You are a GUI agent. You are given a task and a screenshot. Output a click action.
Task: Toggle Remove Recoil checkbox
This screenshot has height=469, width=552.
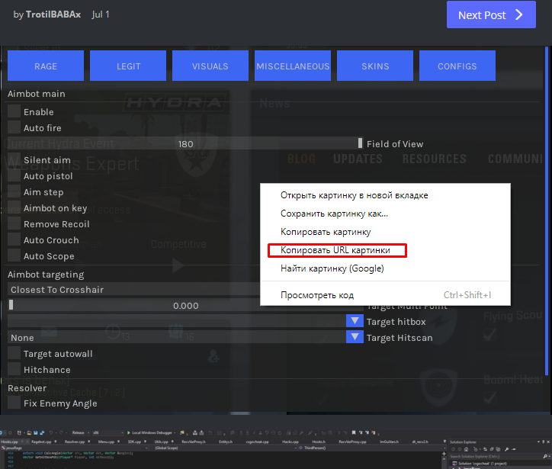coord(14,223)
